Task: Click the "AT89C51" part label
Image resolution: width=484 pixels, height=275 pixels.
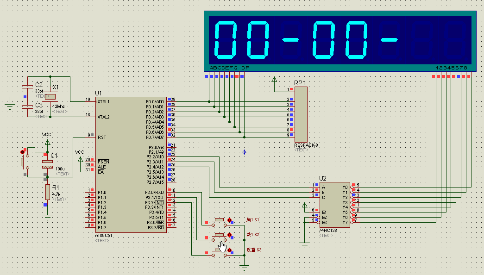Action: [104, 236]
